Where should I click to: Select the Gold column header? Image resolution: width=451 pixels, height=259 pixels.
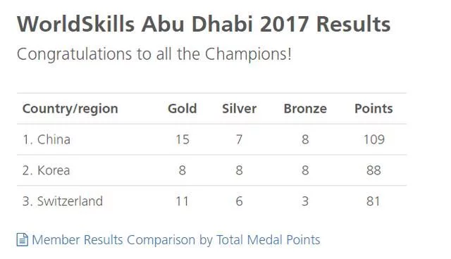(x=183, y=108)
